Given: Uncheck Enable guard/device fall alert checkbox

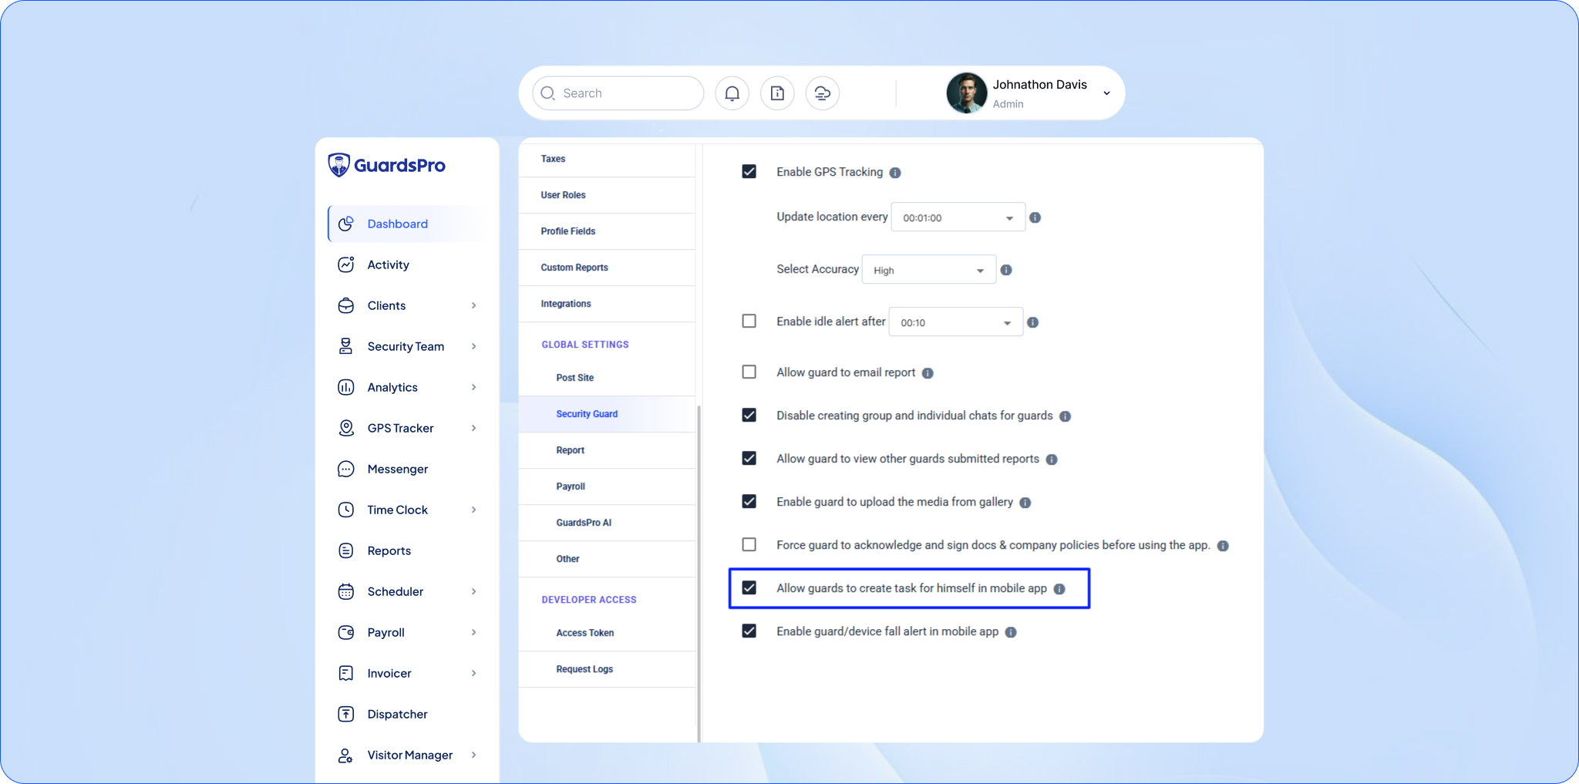Looking at the screenshot, I should click(749, 631).
